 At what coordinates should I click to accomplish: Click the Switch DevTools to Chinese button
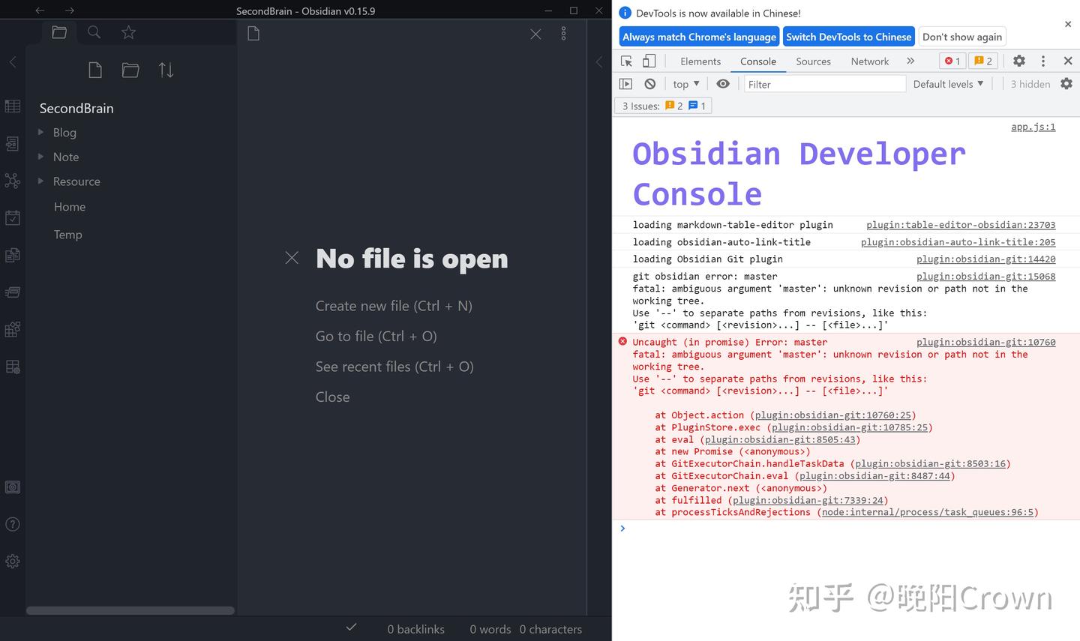(848, 36)
